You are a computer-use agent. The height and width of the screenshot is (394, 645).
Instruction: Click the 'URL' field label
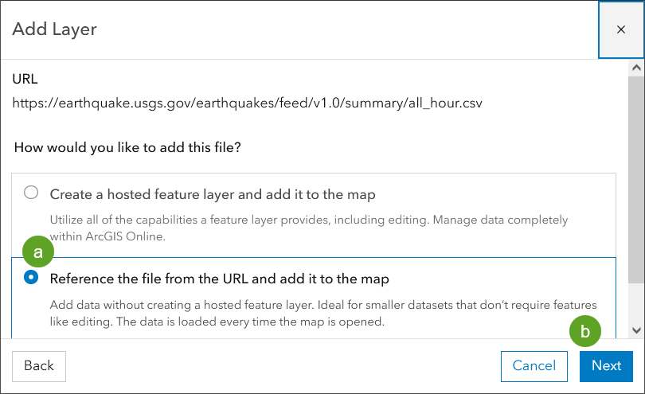(x=25, y=80)
